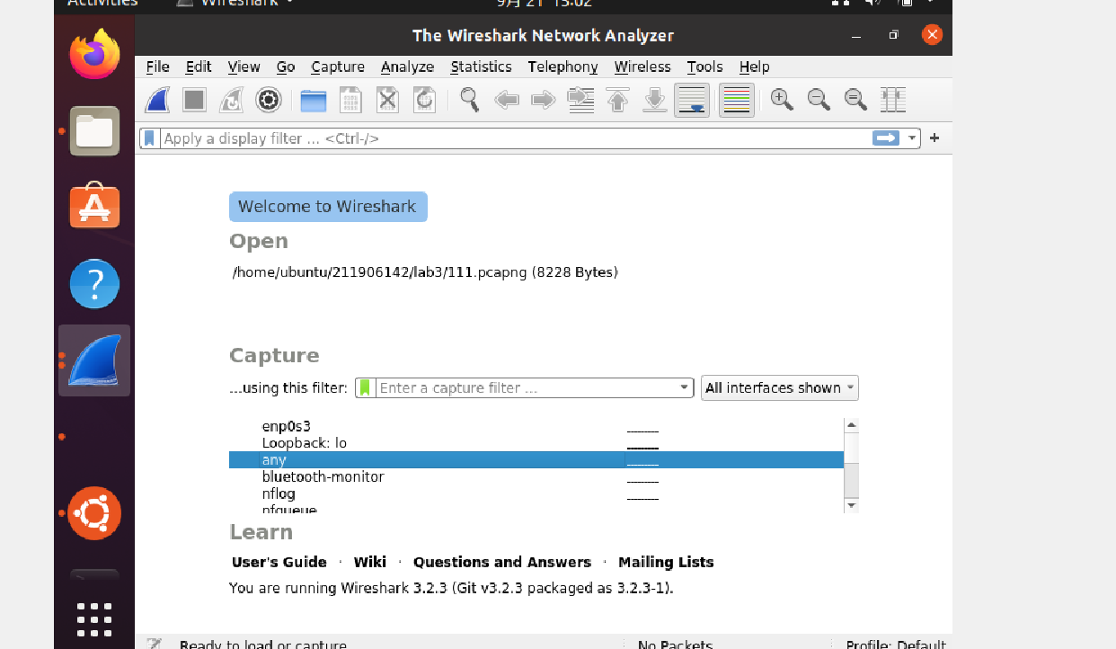Image resolution: width=1116 pixels, height=649 pixels.
Task: Open the View menu
Action: pyautogui.click(x=244, y=67)
